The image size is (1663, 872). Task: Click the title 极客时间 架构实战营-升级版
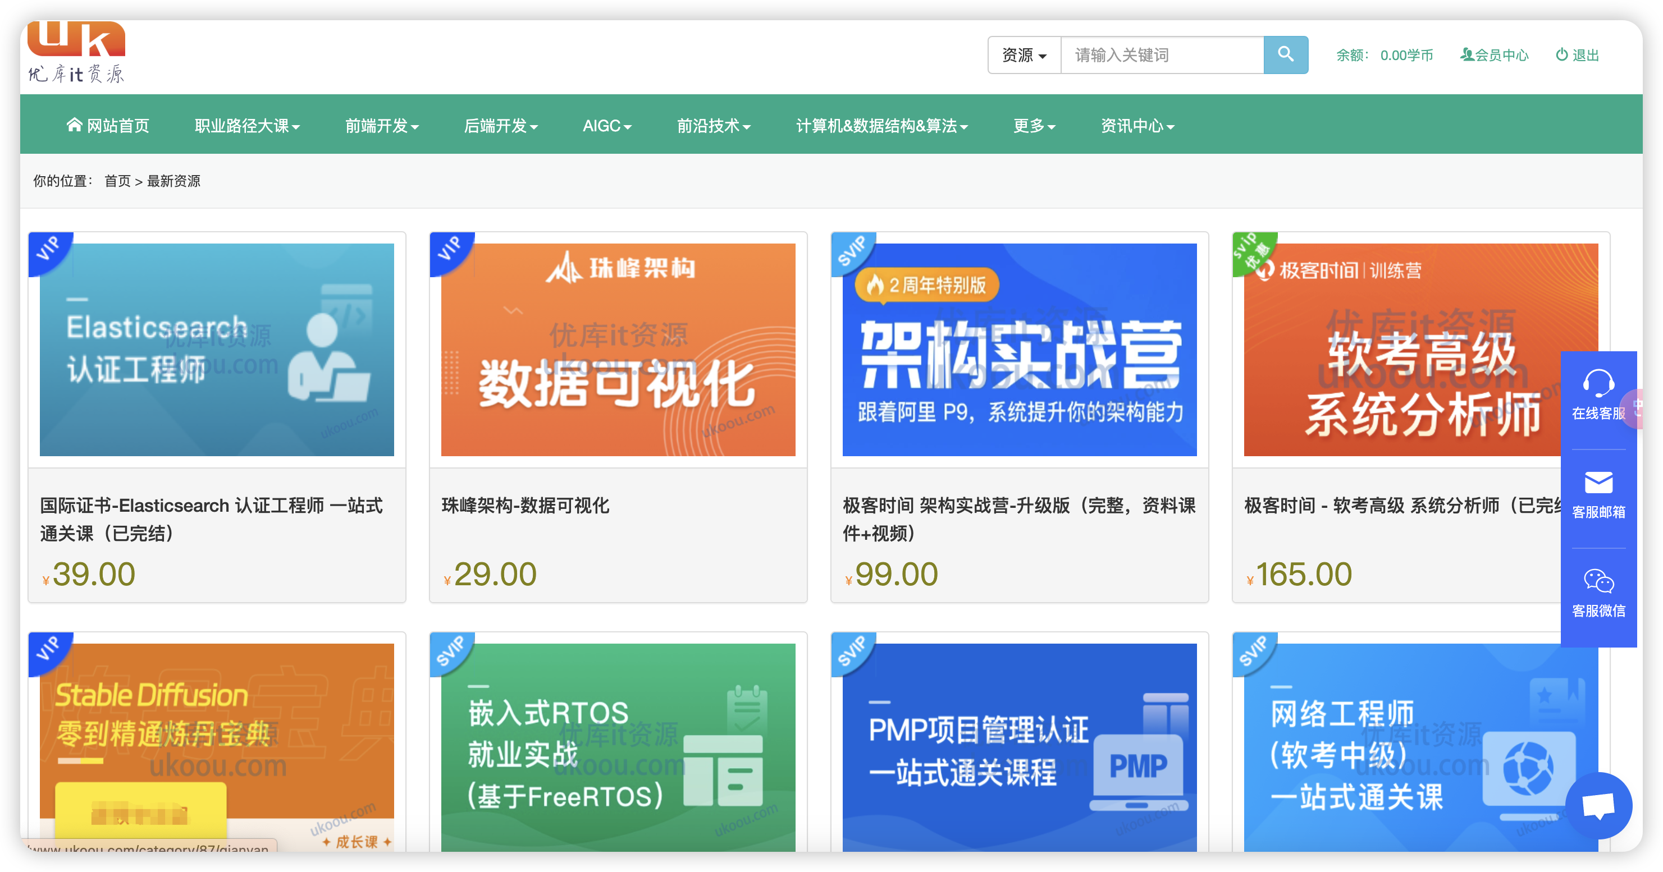(x=1020, y=519)
